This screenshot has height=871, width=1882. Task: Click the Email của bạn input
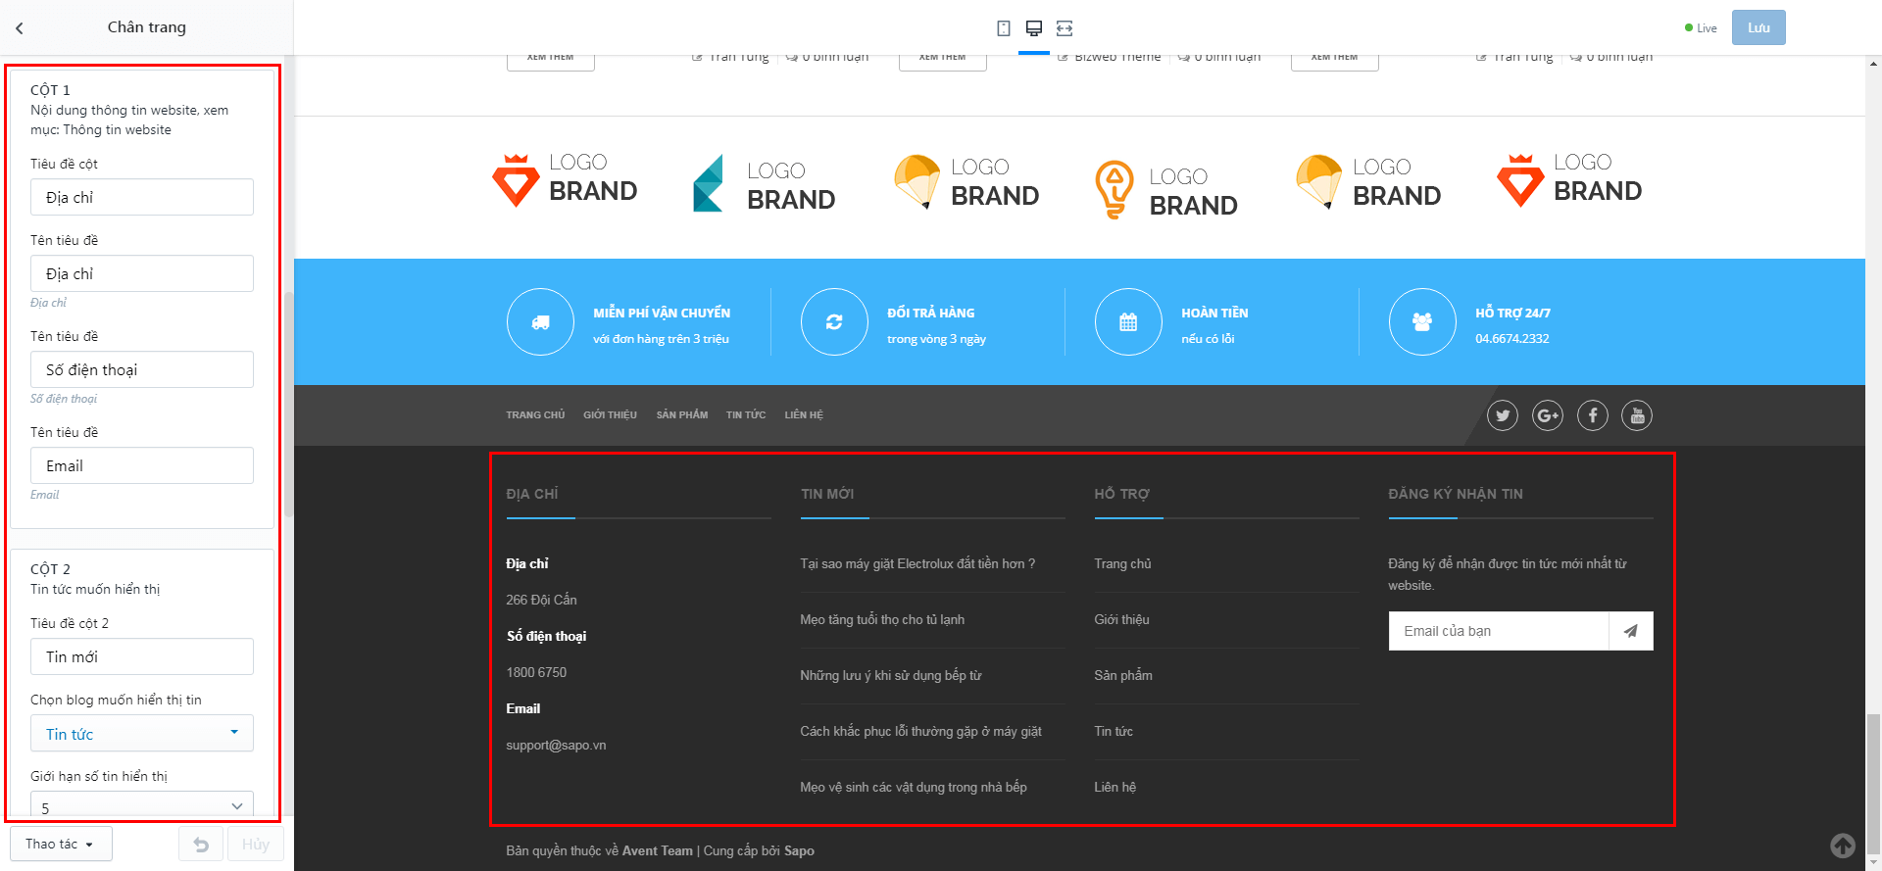coord(1499,631)
